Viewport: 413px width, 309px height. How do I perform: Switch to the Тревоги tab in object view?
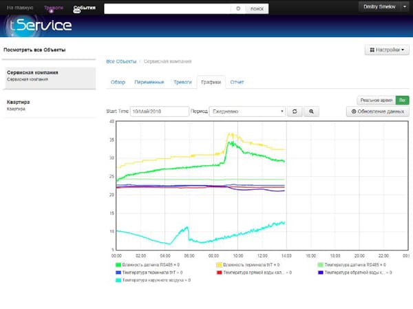click(182, 82)
